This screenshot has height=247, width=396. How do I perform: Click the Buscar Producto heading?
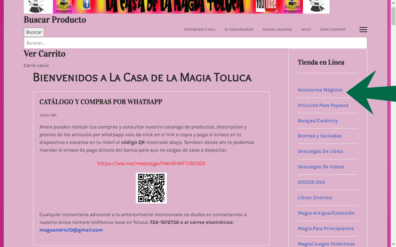(55, 20)
